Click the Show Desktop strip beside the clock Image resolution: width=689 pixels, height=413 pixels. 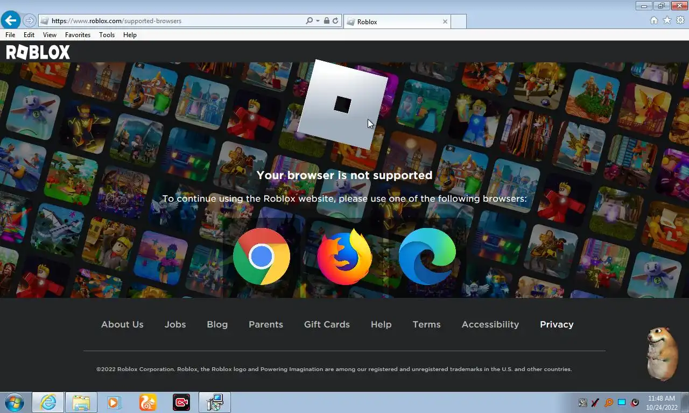click(x=685, y=402)
